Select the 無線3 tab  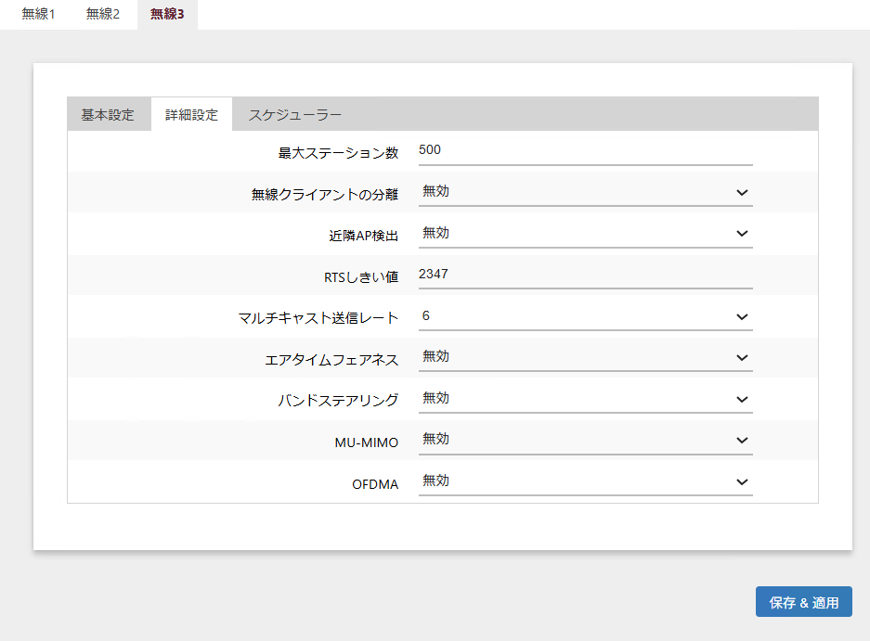[x=167, y=15]
